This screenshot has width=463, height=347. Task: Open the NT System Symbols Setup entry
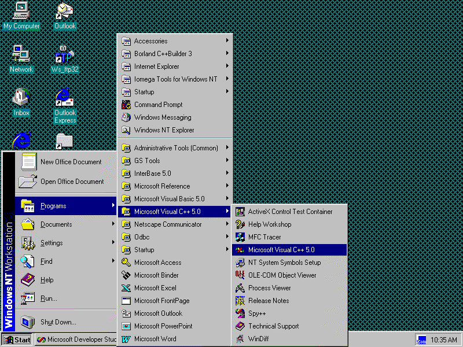tap(289, 263)
